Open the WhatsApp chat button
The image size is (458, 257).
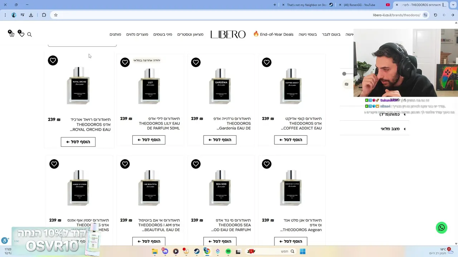442,228
